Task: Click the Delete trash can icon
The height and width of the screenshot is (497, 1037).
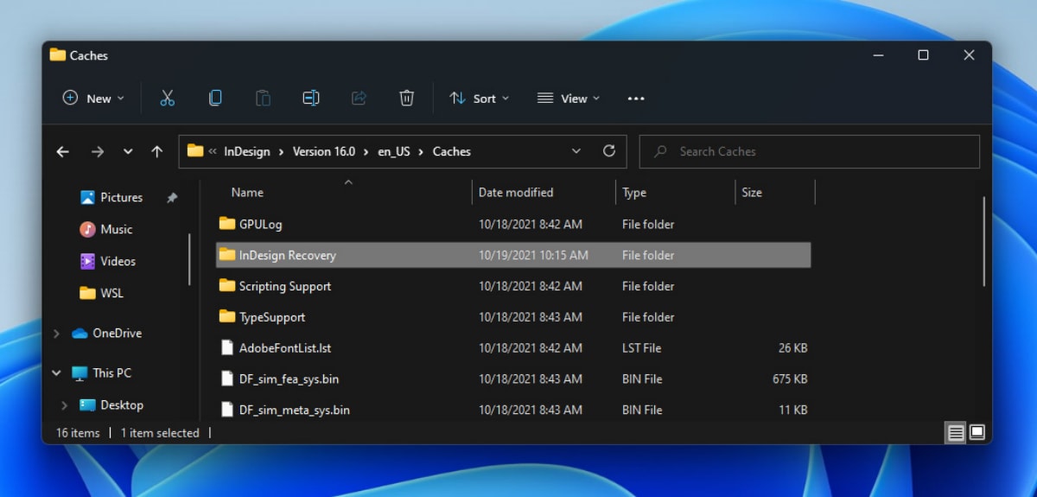Action: [407, 99]
